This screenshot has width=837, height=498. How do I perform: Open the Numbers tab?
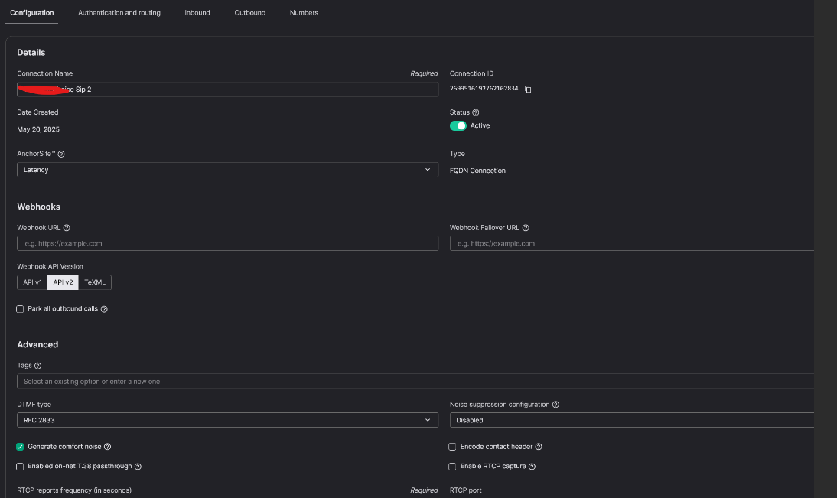pos(304,13)
